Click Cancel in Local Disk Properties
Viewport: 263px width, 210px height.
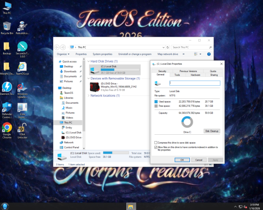199,160
